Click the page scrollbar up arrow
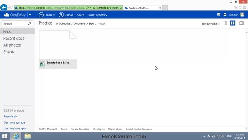 point(246,33)
